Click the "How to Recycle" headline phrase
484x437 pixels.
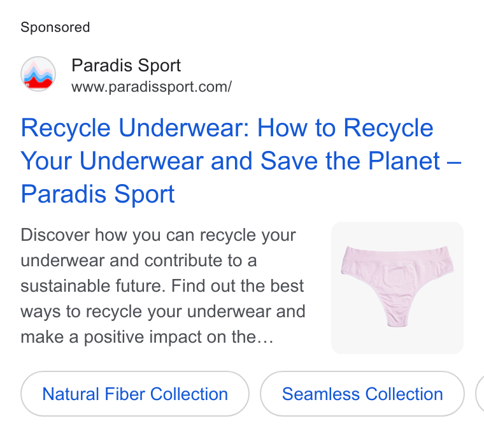click(345, 128)
